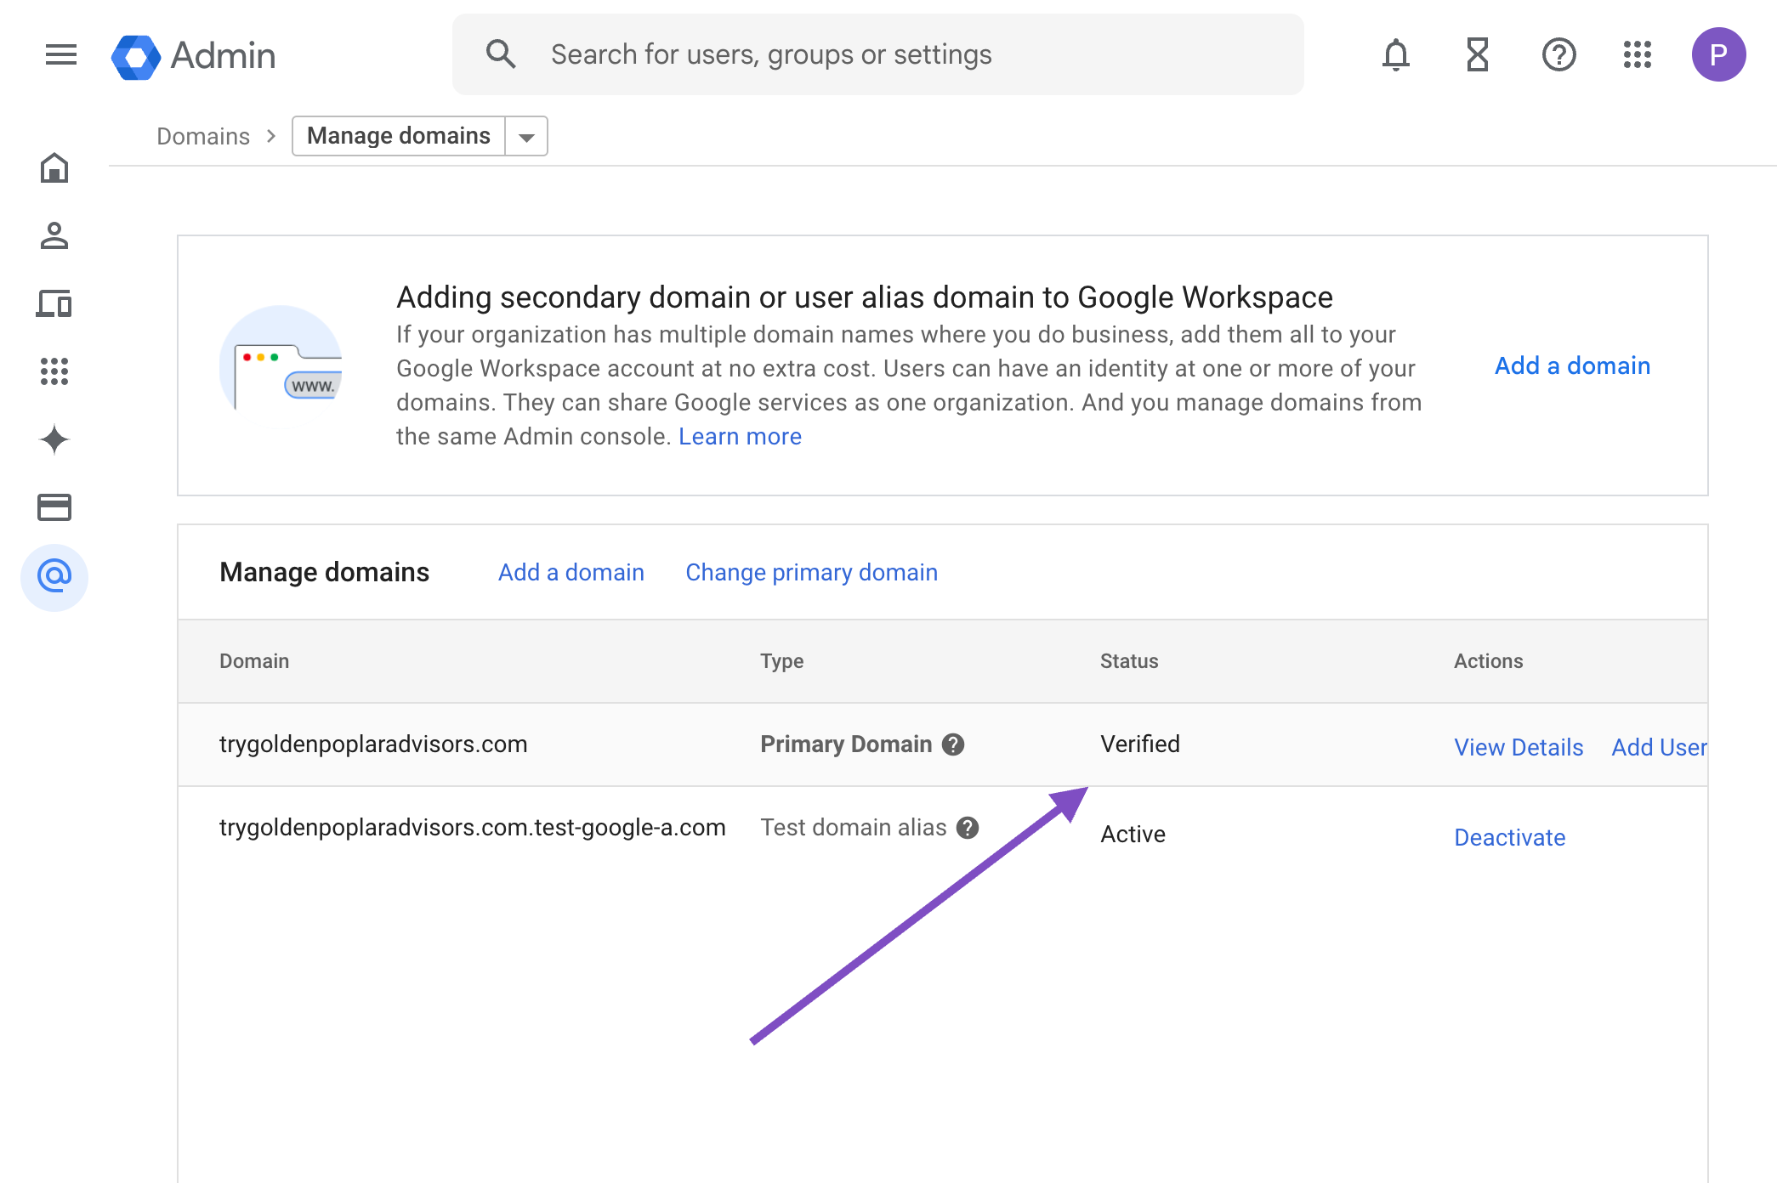Deactivate the test domain alias
1777x1183 pixels.
pyautogui.click(x=1509, y=837)
